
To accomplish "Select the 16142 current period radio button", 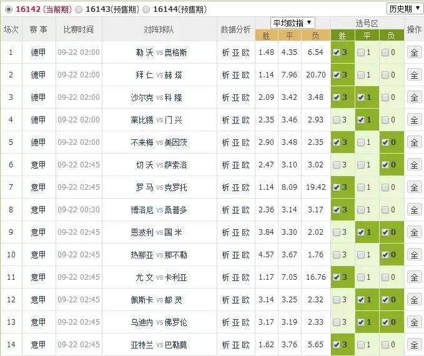I will [x=9, y=10].
